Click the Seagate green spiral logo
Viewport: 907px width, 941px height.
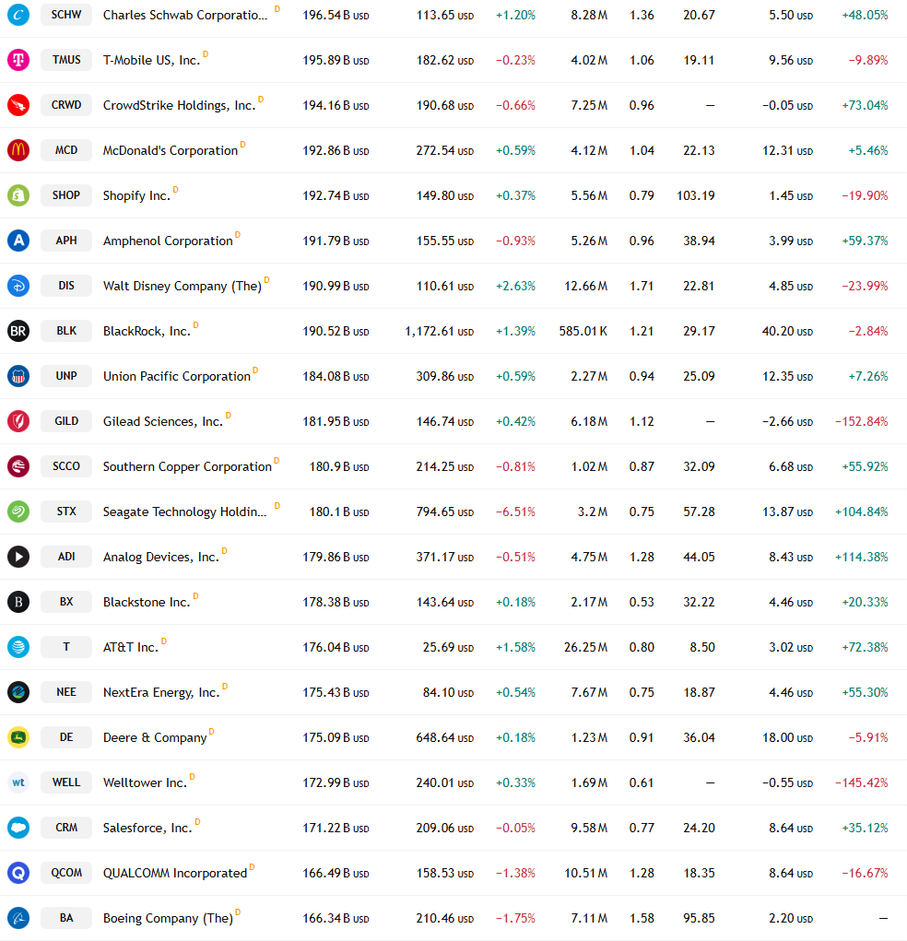coord(18,512)
